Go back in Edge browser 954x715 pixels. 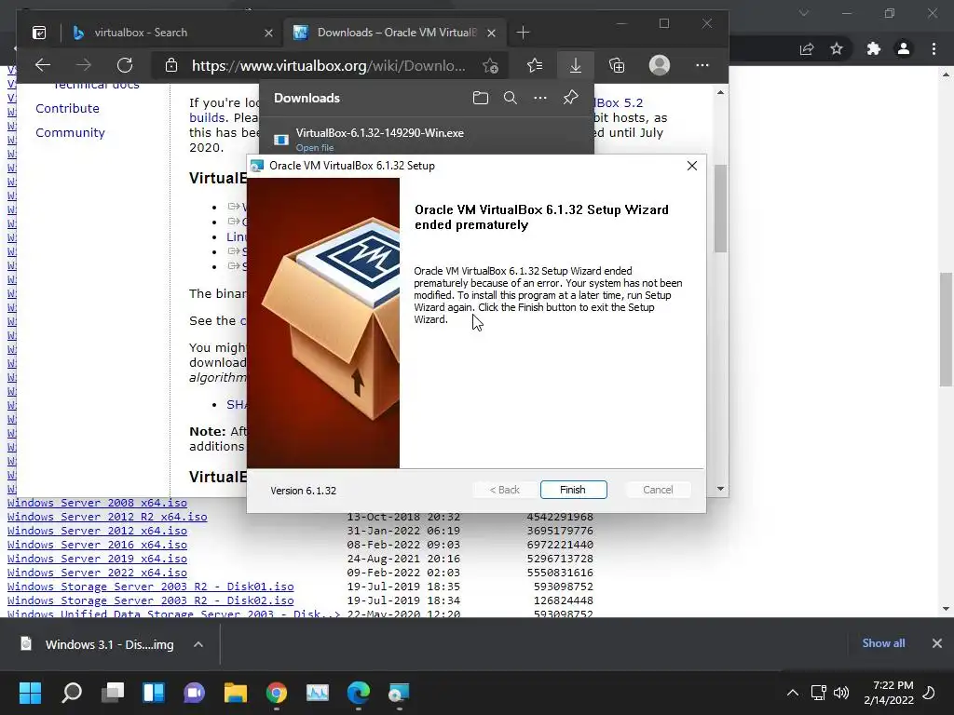tap(43, 65)
